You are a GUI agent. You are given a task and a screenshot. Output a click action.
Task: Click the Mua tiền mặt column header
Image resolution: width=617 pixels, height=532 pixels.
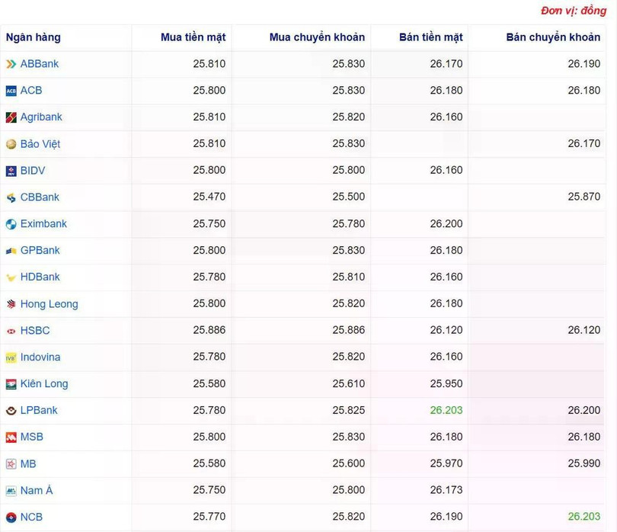193,37
